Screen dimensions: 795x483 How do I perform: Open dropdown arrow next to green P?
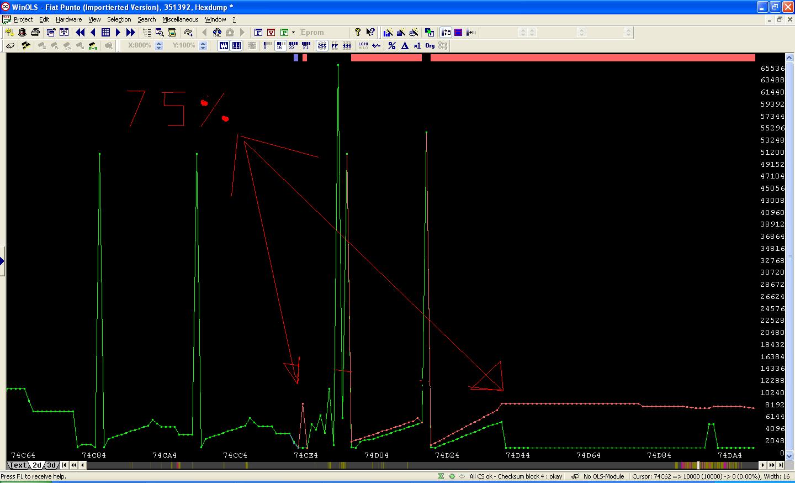click(293, 33)
